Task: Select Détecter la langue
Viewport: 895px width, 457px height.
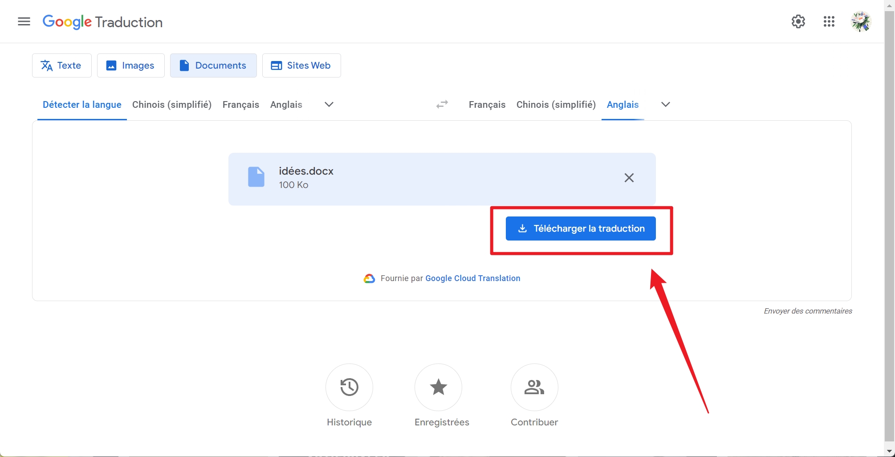Action: coord(81,105)
